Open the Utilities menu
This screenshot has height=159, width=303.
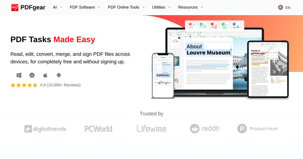pos(159,7)
